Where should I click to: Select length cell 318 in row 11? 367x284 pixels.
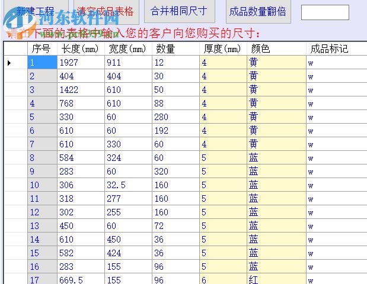click(81, 199)
